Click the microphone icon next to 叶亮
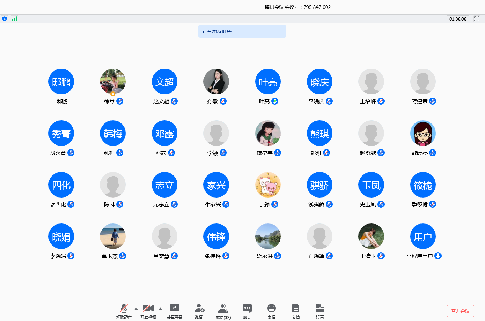 pyautogui.click(x=275, y=101)
